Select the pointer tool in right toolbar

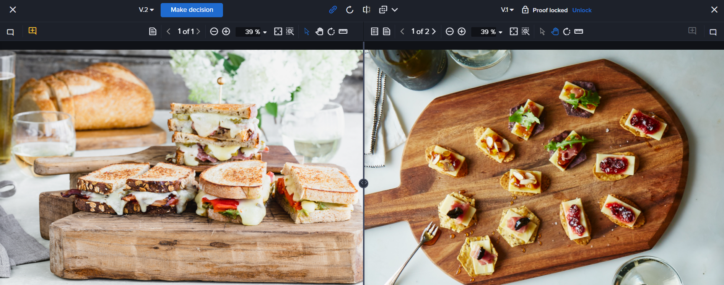pos(542,31)
